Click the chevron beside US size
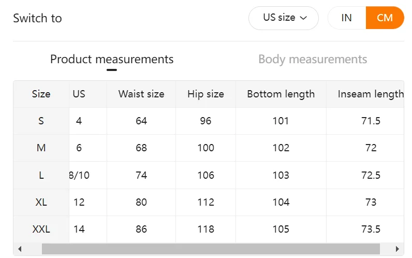Viewport: 412px width, 258px height. coord(303,18)
